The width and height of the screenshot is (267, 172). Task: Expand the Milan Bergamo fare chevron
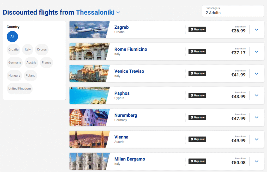(256, 161)
